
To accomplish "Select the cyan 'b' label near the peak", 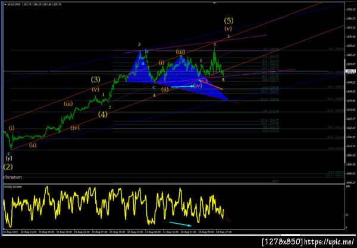I will [x=146, y=52].
